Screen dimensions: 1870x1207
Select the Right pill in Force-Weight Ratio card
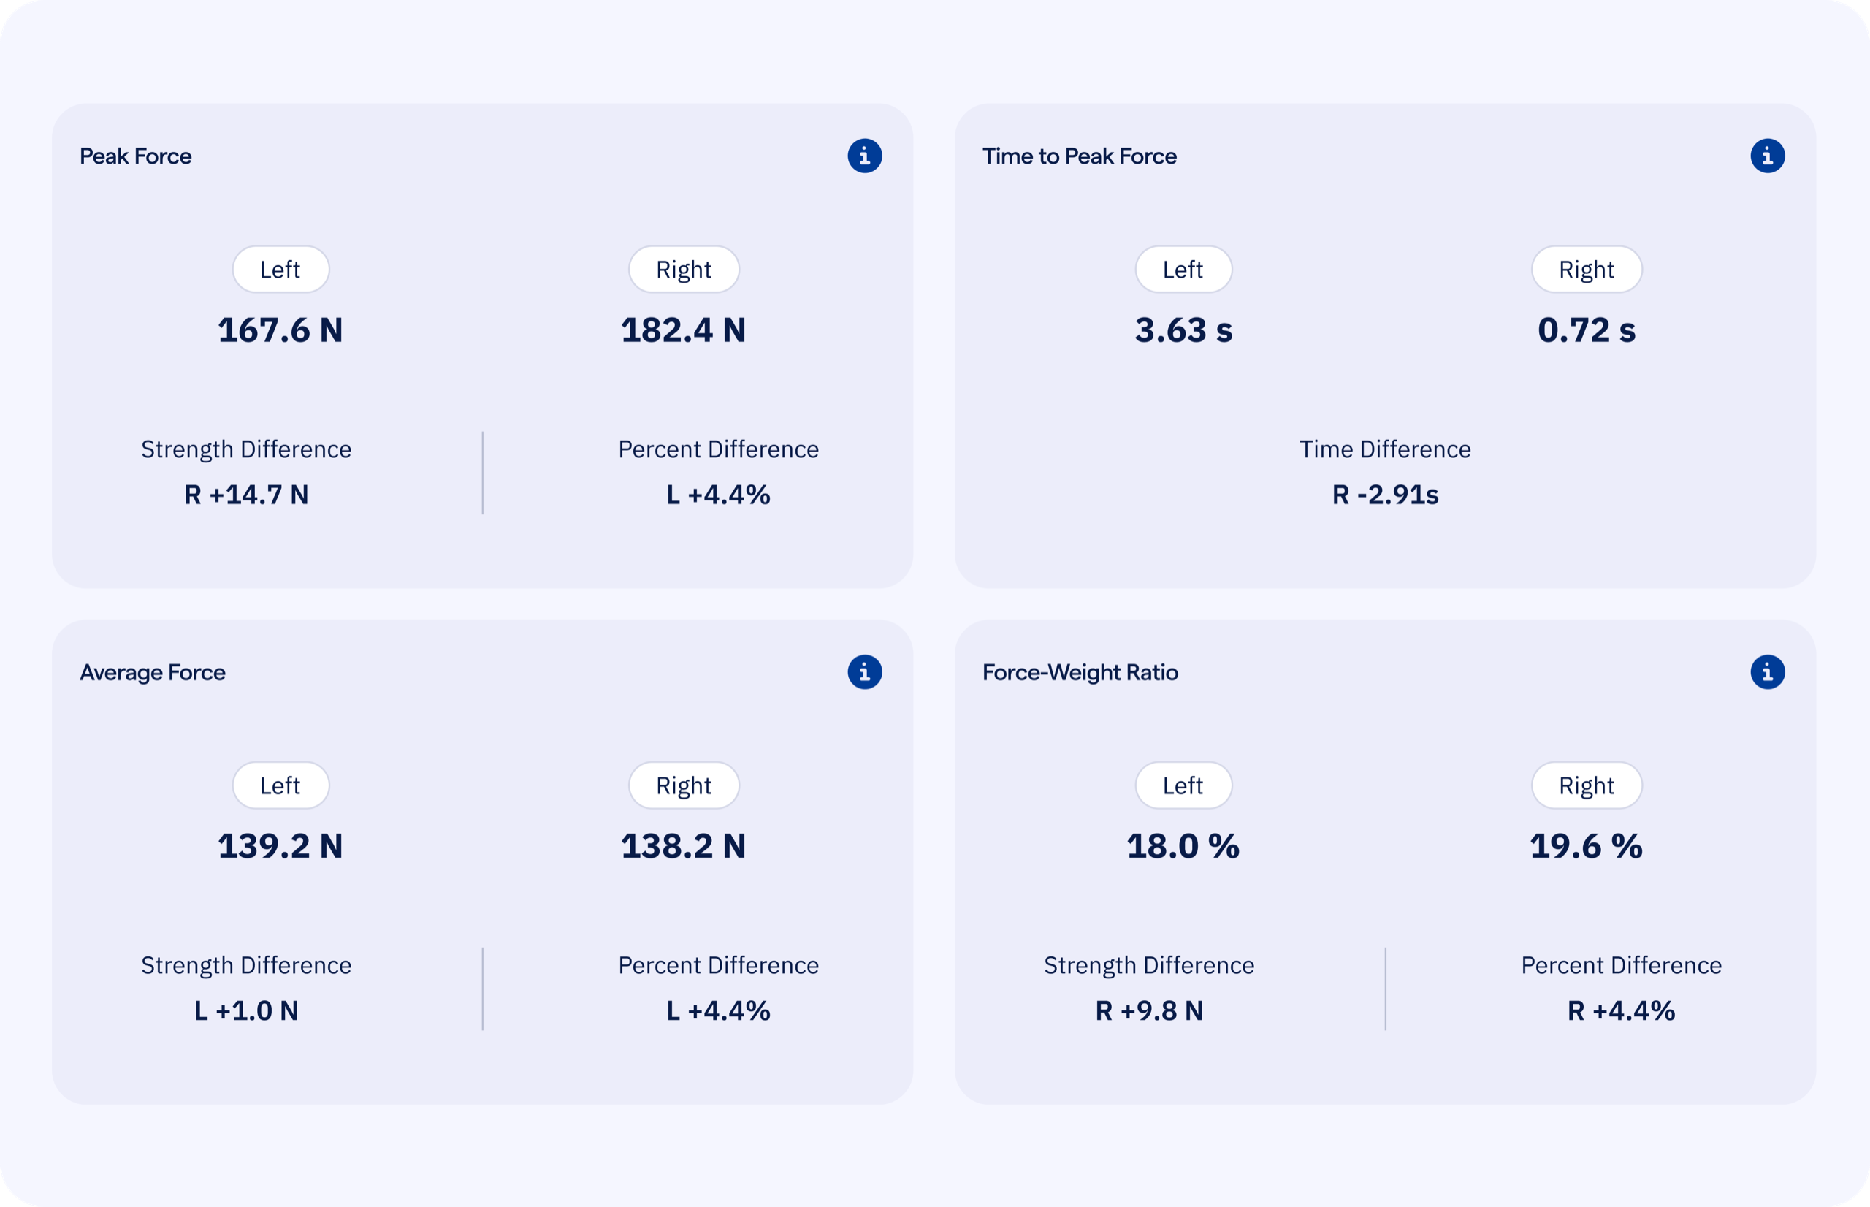pyautogui.click(x=1586, y=785)
